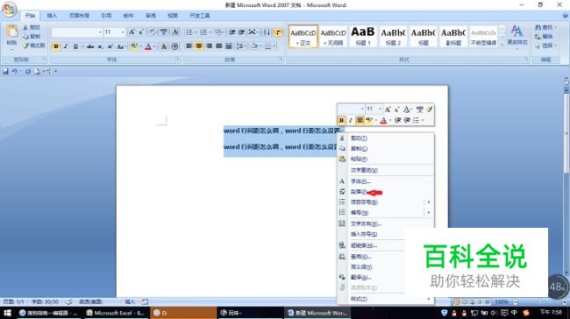Open paragraph dialog launcher in ribbon
Image resolution: width=570 pixels, height=319 pixels.
[x=281, y=60]
